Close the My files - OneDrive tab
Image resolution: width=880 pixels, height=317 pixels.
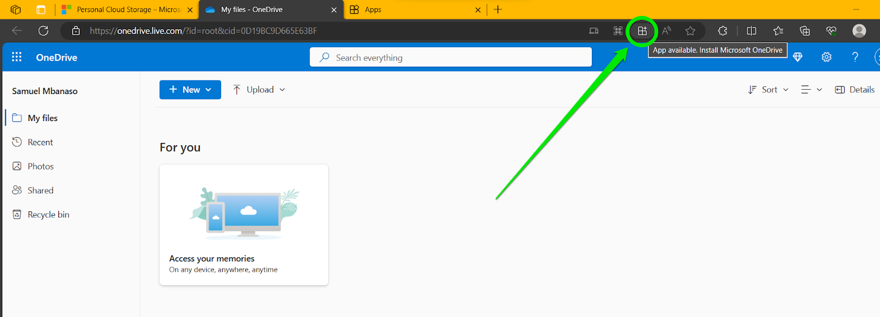pos(334,10)
